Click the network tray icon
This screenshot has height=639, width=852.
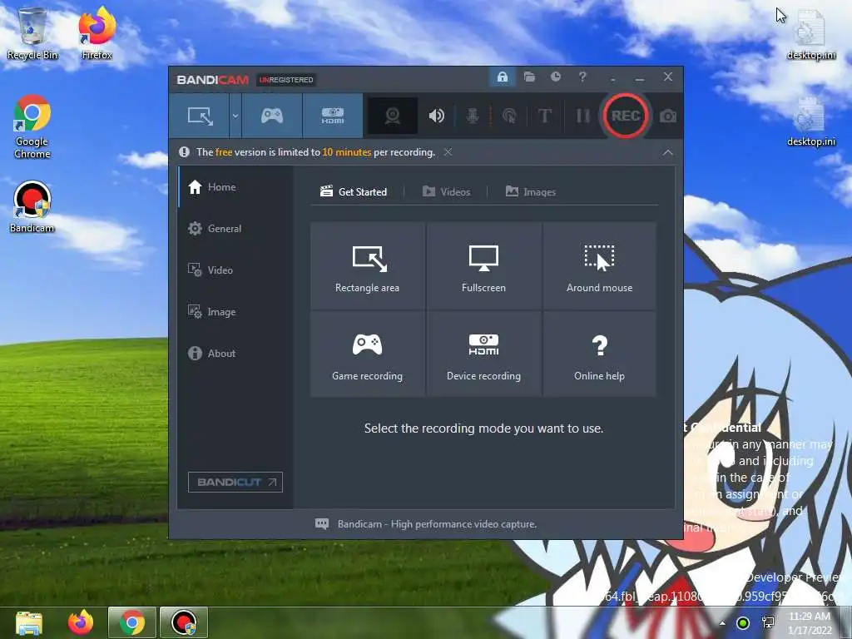768,622
